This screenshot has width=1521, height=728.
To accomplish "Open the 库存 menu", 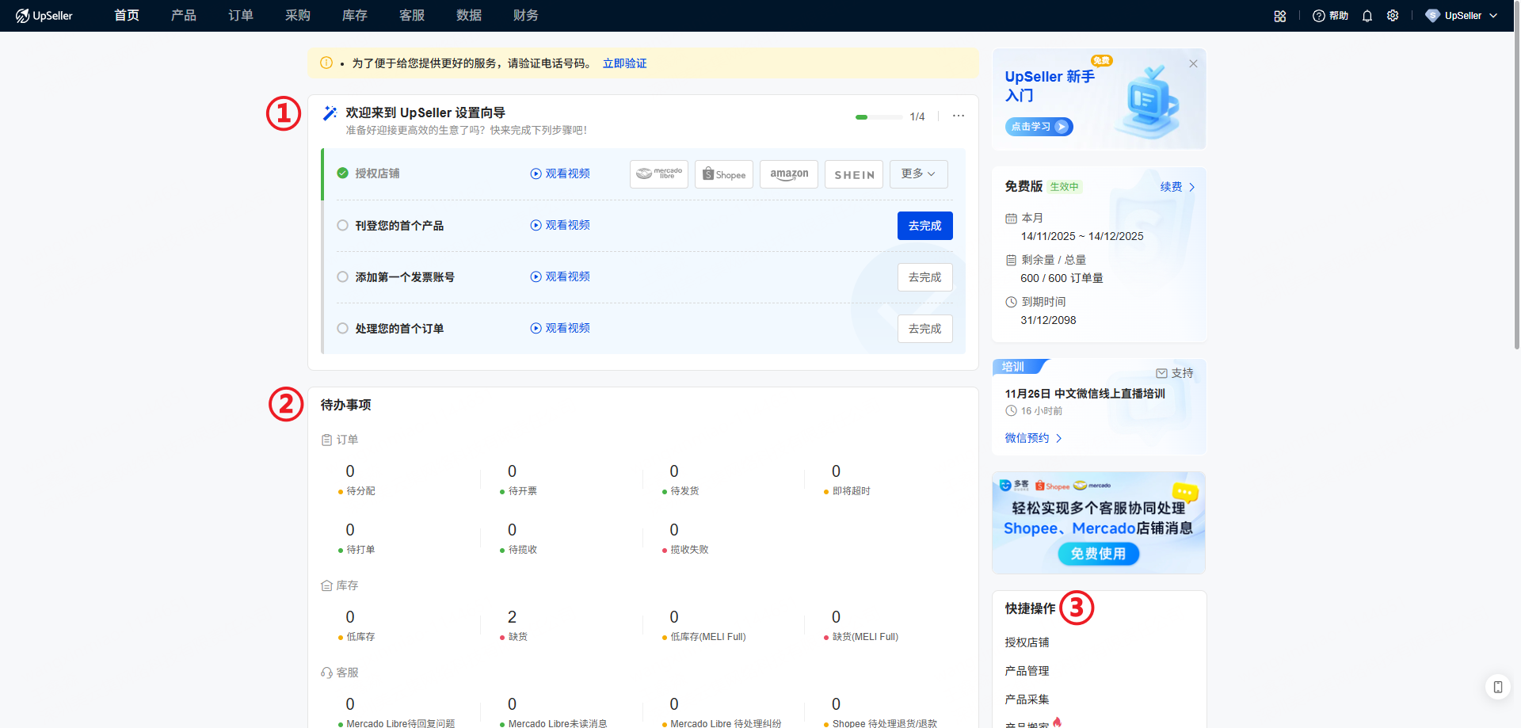I will [354, 16].
